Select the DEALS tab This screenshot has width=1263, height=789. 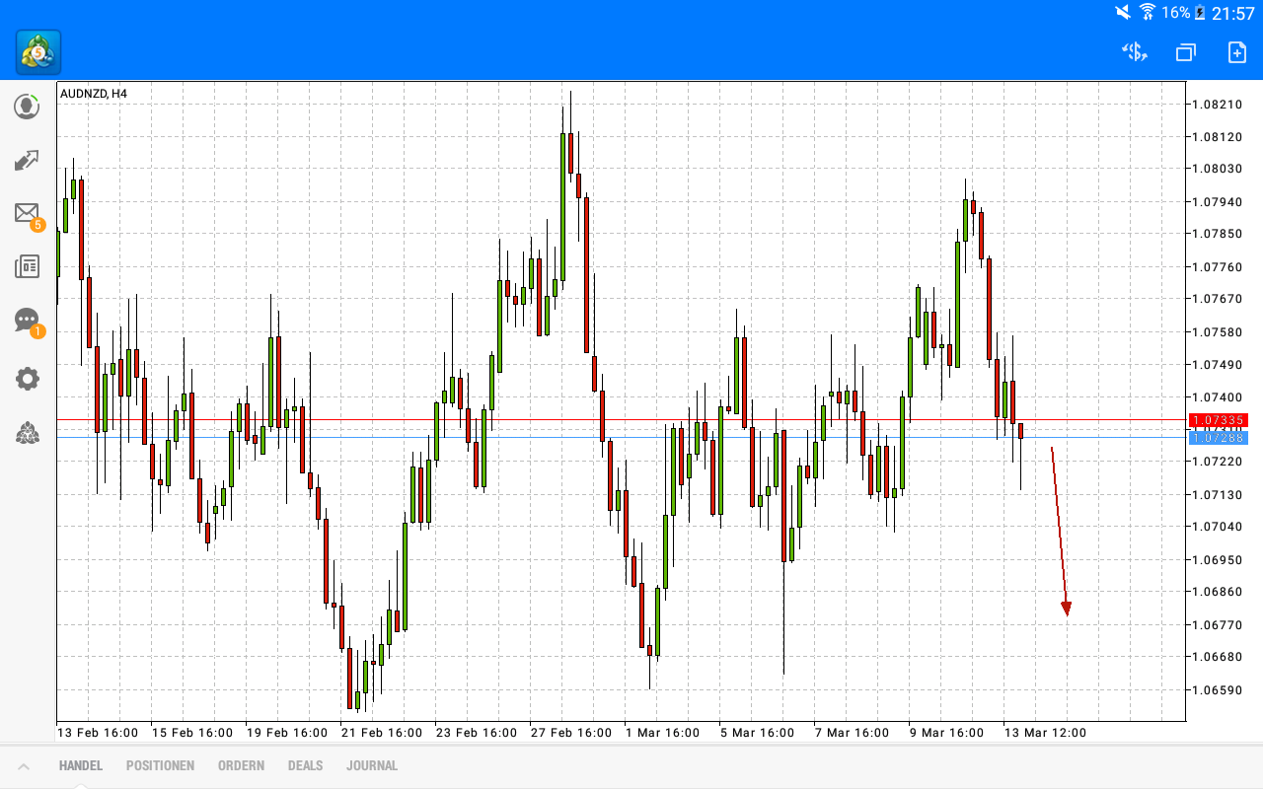tap(305, 765)
